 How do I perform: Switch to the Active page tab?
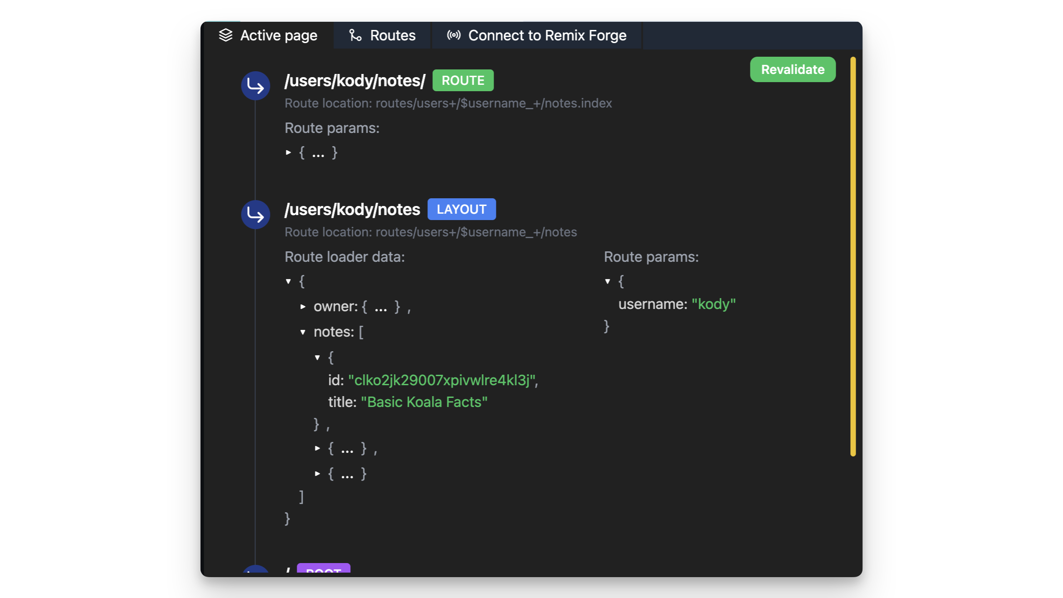[268, 35]
